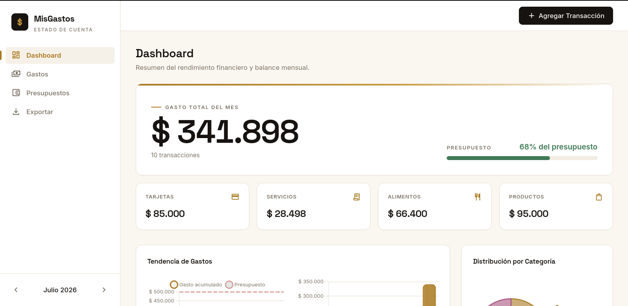Click the Tarjetas $ 85.000 card
Screen dimensions: 628x306
[192, 206]
